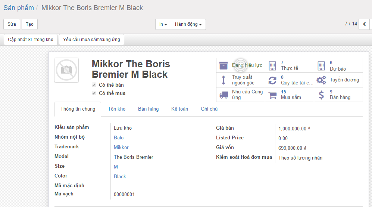This screenshot has height=207, width=372.
Task: Toggle the Có thể mua checkbox
Action: tap(94, 93)
